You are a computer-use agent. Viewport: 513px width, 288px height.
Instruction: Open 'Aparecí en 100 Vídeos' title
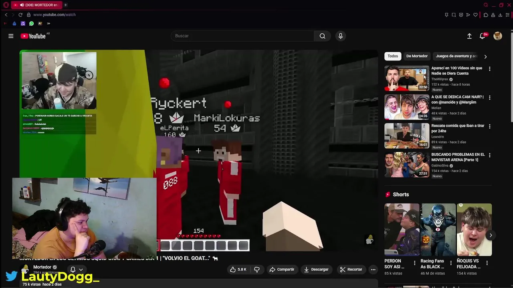(x=457, y=71)
